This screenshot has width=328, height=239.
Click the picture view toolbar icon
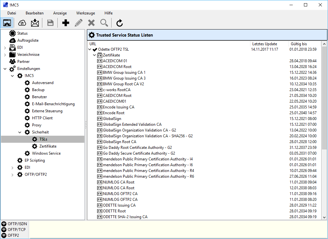coord(7,23)
